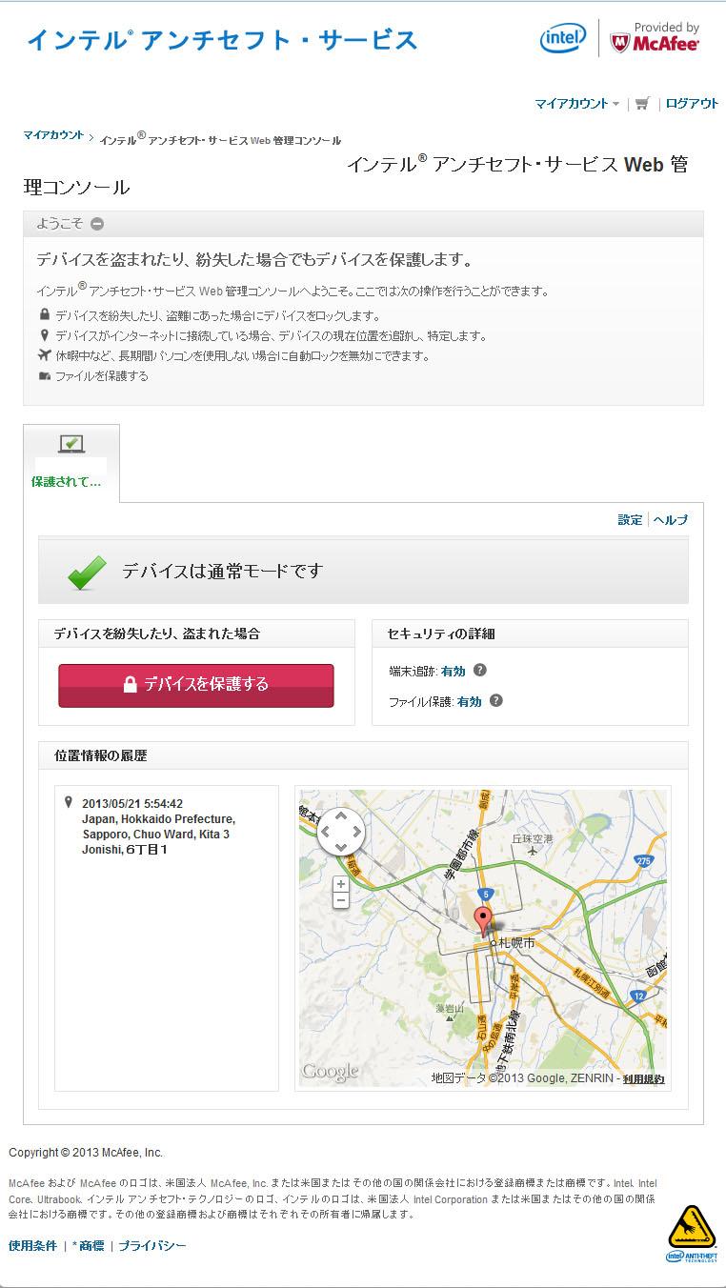Click the lock icon in welcome list

point(44,314)
